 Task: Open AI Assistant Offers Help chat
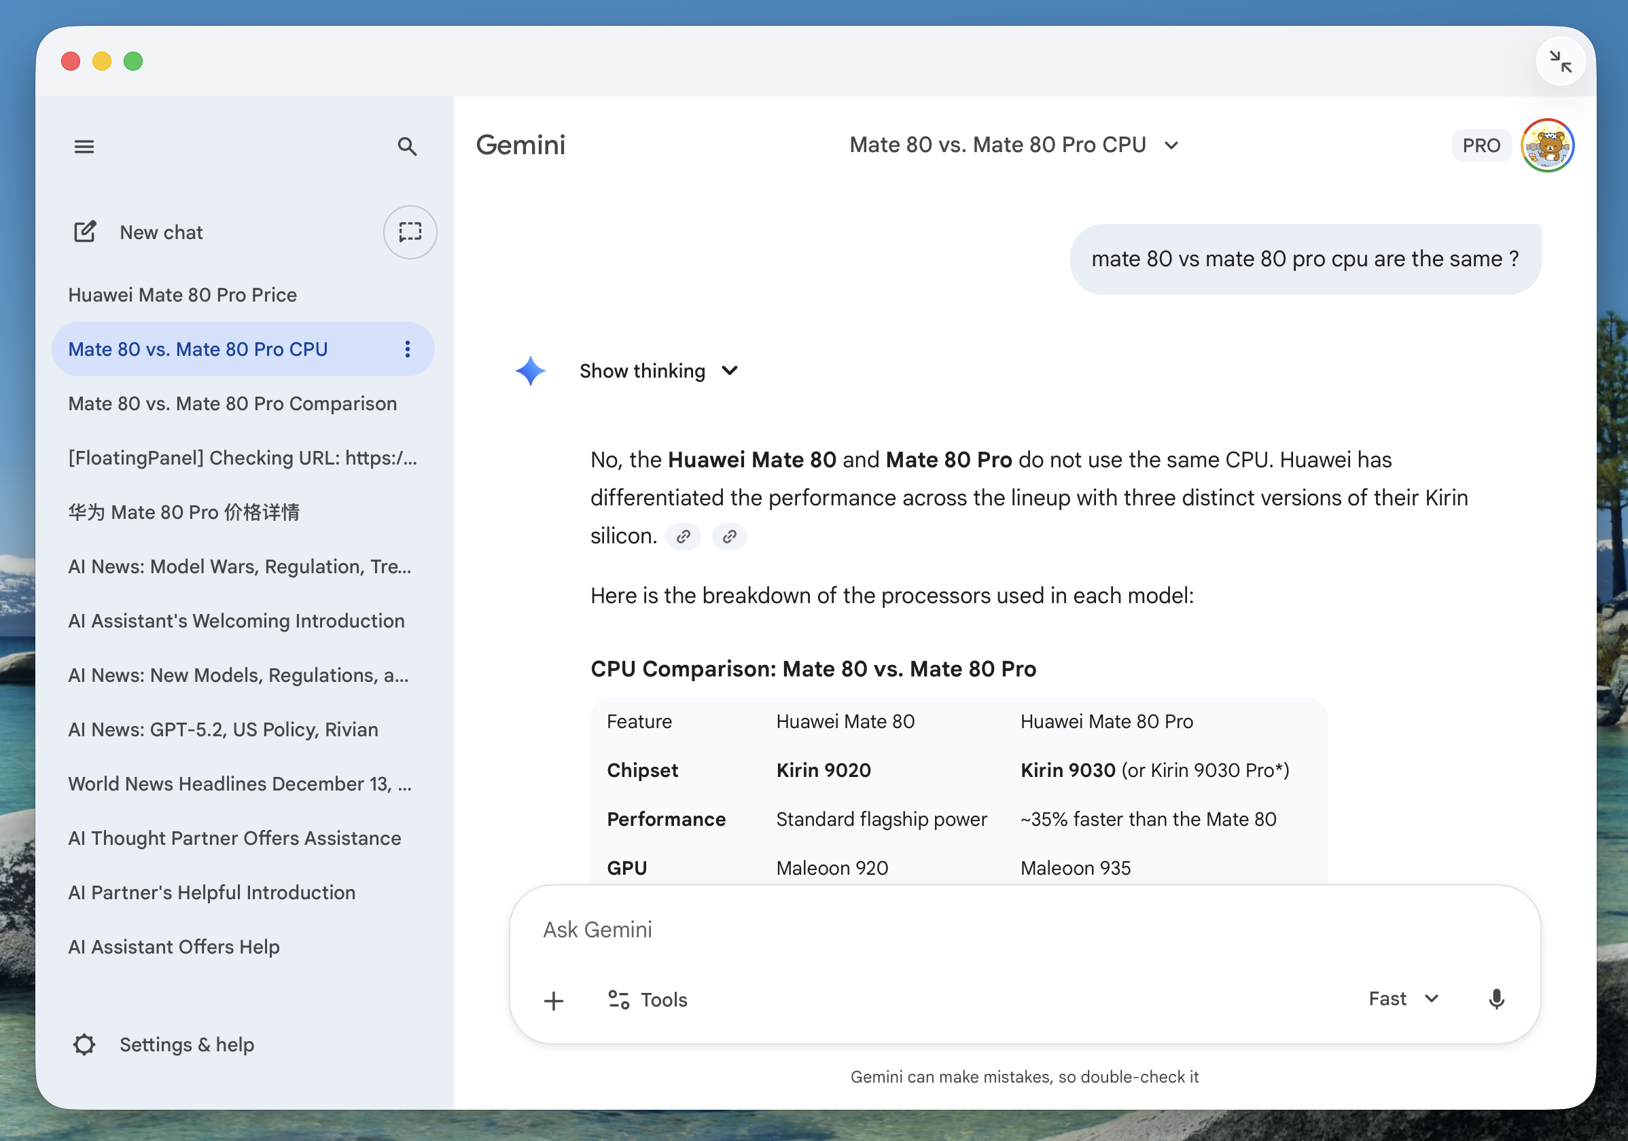(x=243, y=947)
